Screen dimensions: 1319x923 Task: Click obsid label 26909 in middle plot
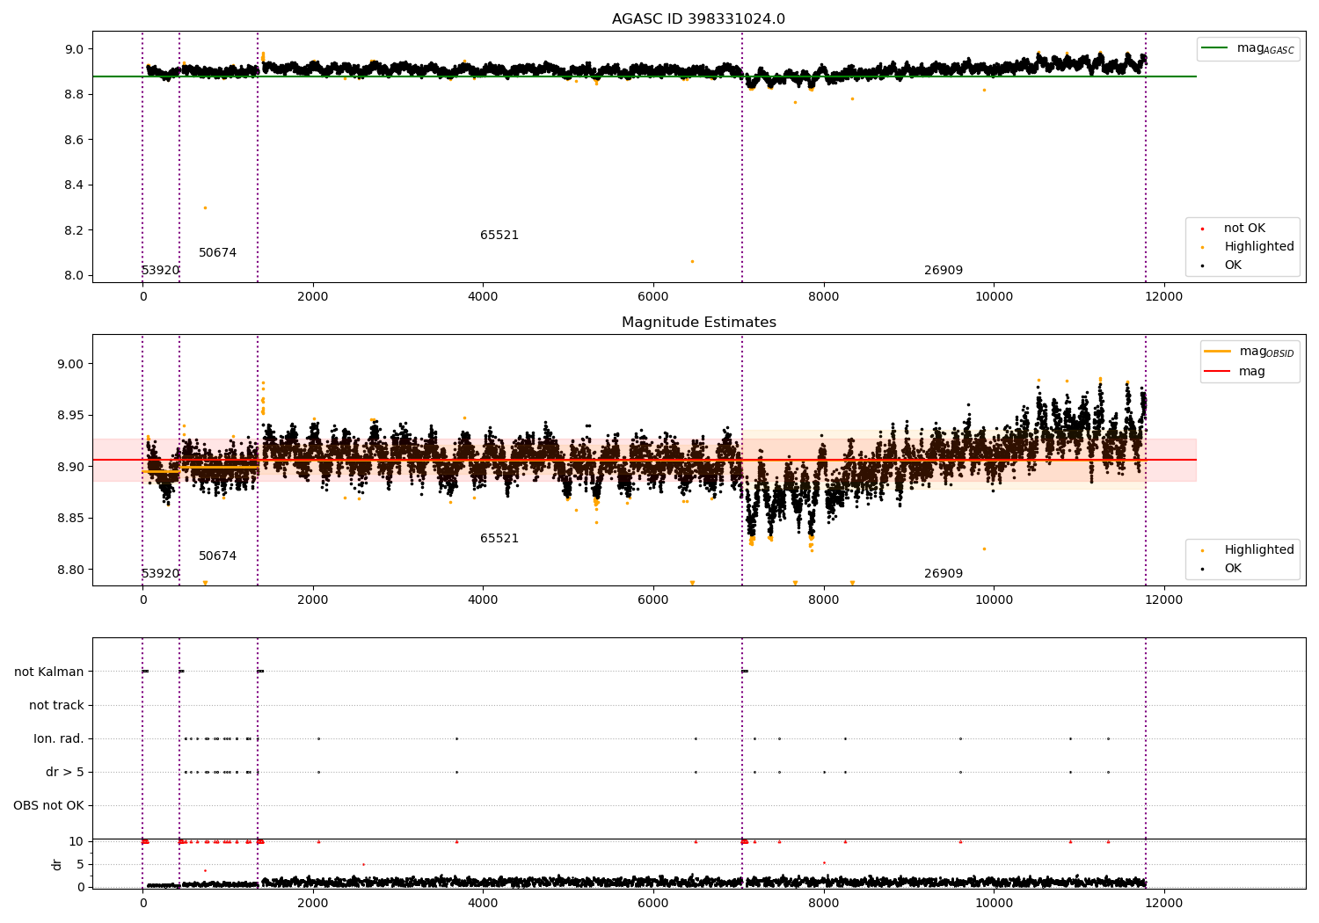click(x=944, y=574)
